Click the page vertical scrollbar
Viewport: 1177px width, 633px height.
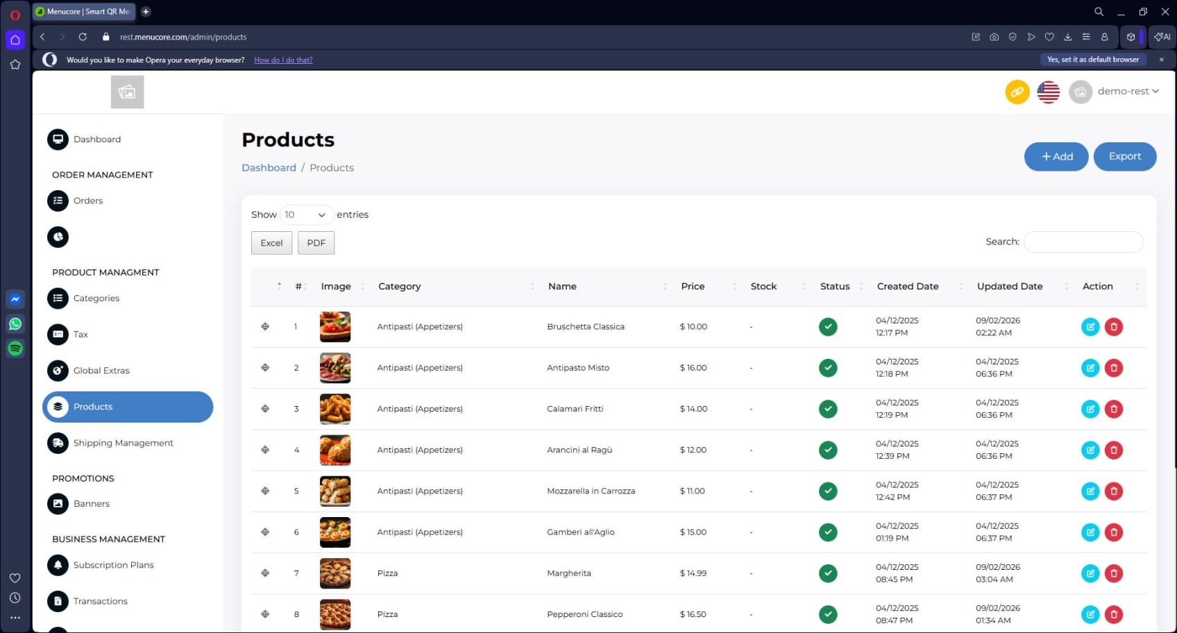point(1174,278)
